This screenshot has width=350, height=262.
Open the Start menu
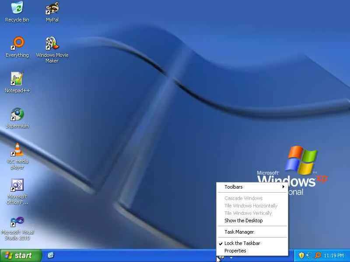21,255
